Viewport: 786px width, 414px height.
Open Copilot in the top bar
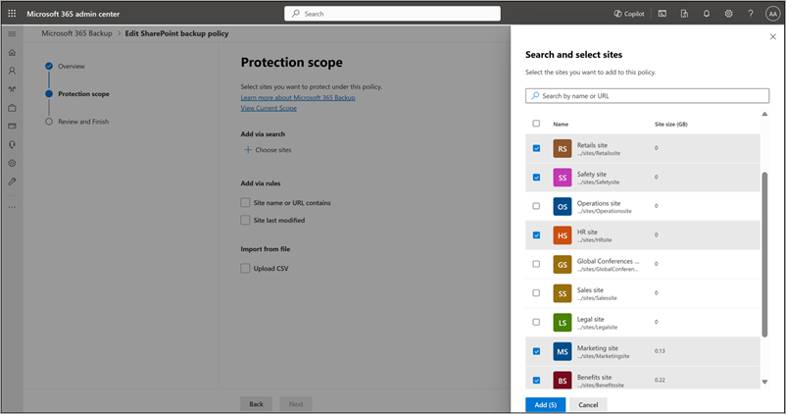click(x=629, y=14)
